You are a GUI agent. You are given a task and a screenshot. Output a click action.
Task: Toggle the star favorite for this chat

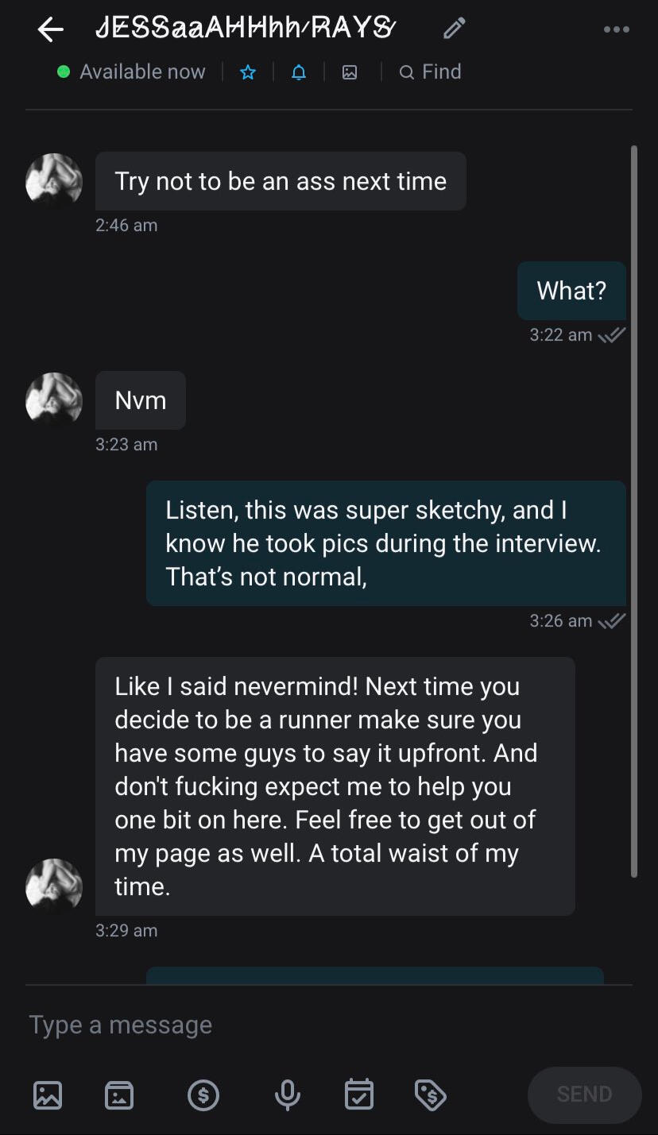click(x=248, y=72)
